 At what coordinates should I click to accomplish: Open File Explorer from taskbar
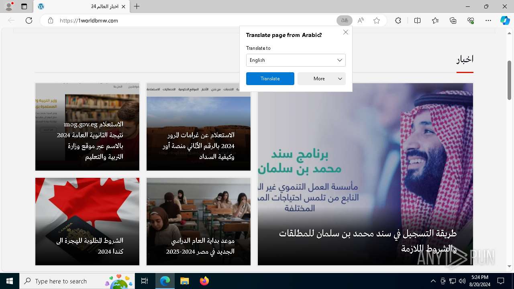point(184,281)
